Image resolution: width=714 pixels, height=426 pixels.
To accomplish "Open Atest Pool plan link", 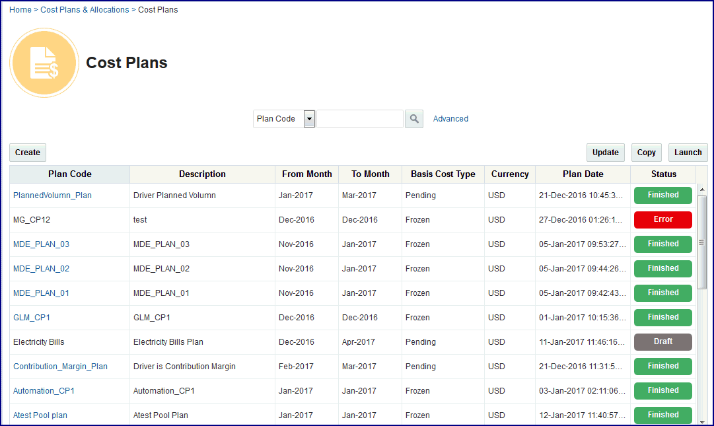I will click(x=40, y=415).
